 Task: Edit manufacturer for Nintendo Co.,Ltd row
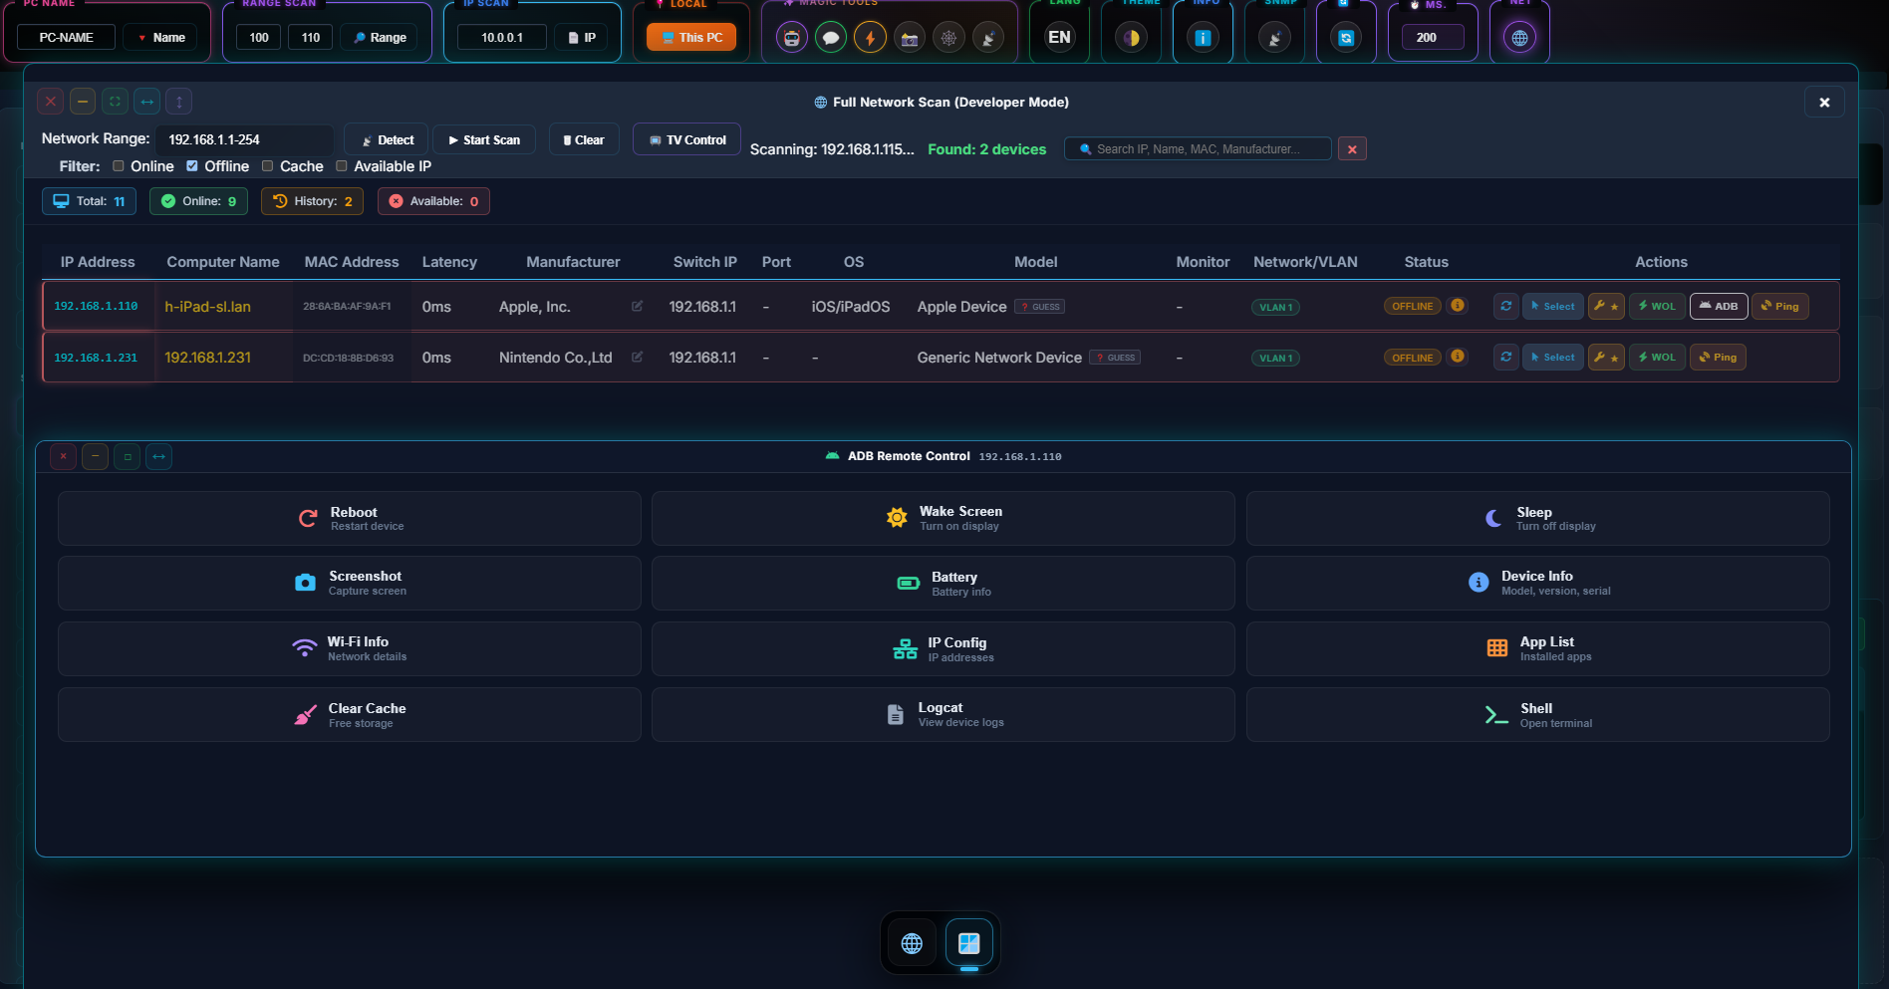[637, 357]
